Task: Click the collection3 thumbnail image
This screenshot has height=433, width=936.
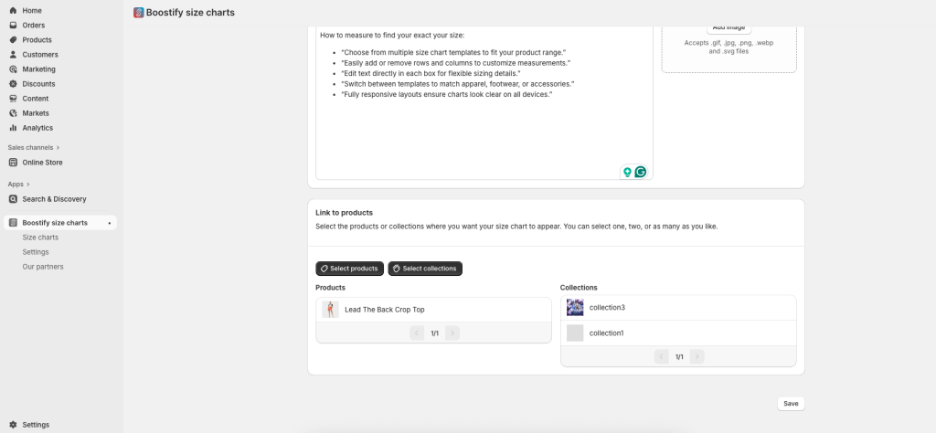Action: (575, 308)
